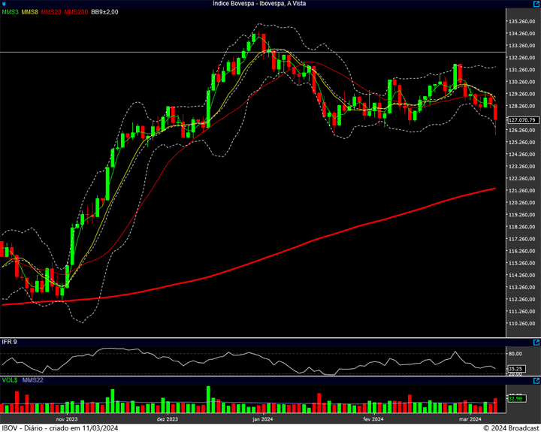Click the MMS22 volume average label
This screenshot has width=541, height=432.
[x=32, y=380]
